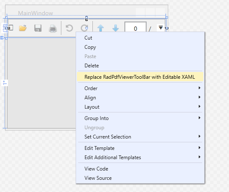229x192 pixels.
Task: Click the grid row divider triangle handle
Action: click(x=3, y=38)
